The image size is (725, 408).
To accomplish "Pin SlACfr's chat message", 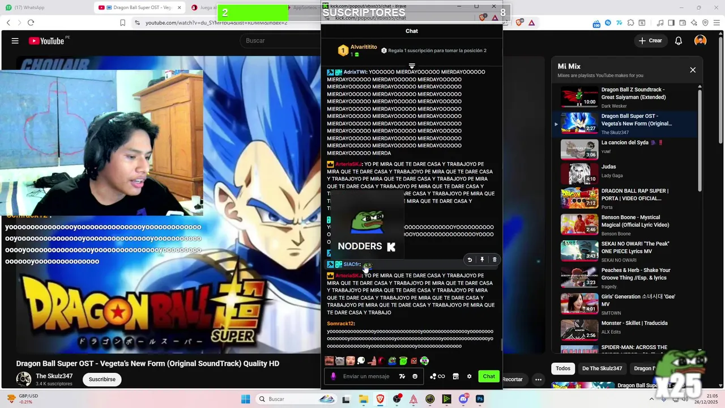I will [x=482, y=260].
